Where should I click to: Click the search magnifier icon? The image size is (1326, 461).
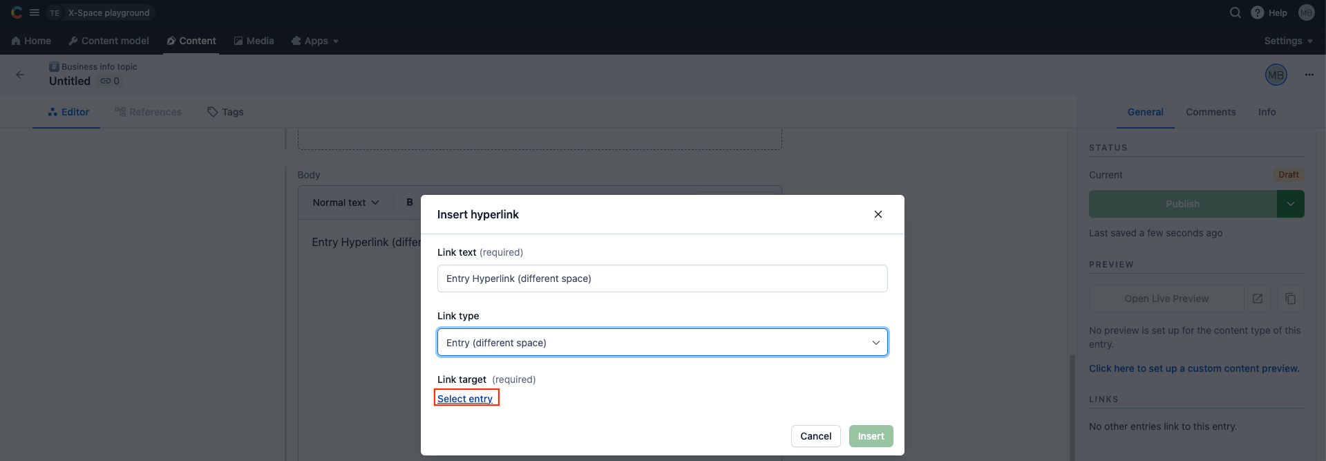point(1235,12)
